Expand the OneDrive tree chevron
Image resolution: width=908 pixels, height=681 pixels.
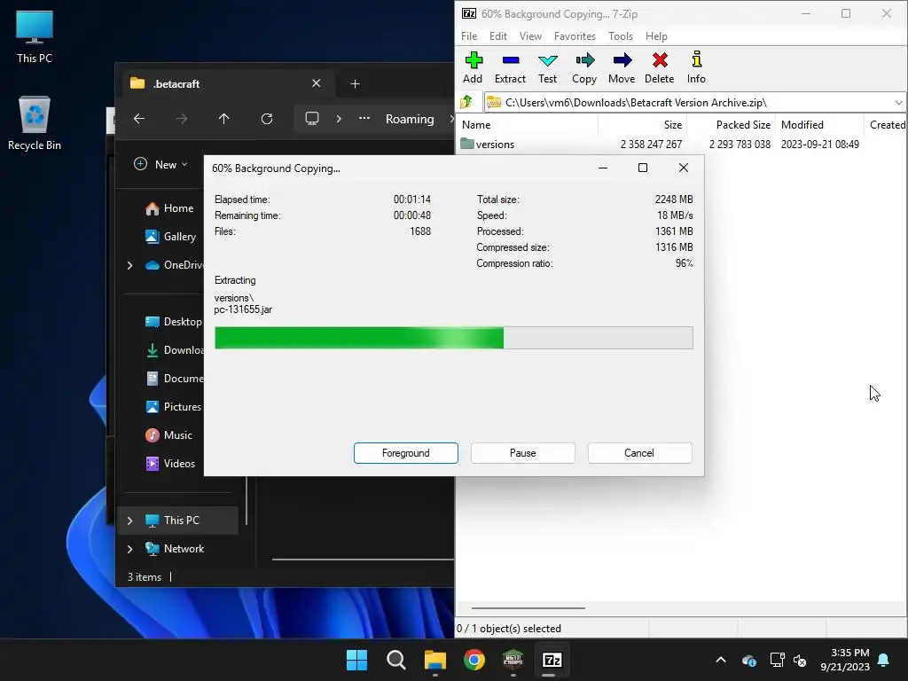129,264
